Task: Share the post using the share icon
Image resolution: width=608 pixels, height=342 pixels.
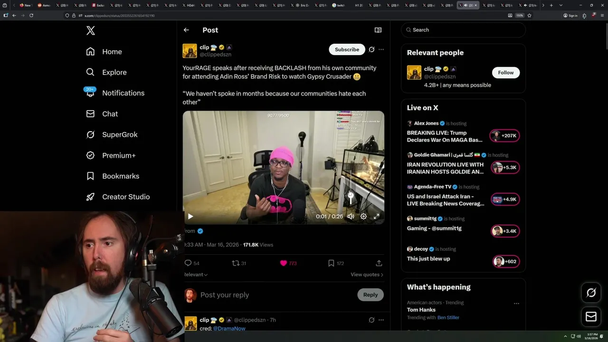Action: click(379, 263)
